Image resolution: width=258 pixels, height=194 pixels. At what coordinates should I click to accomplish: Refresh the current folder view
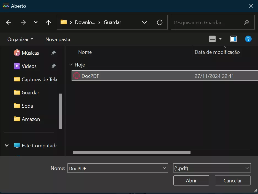click(x=160, y=22)
